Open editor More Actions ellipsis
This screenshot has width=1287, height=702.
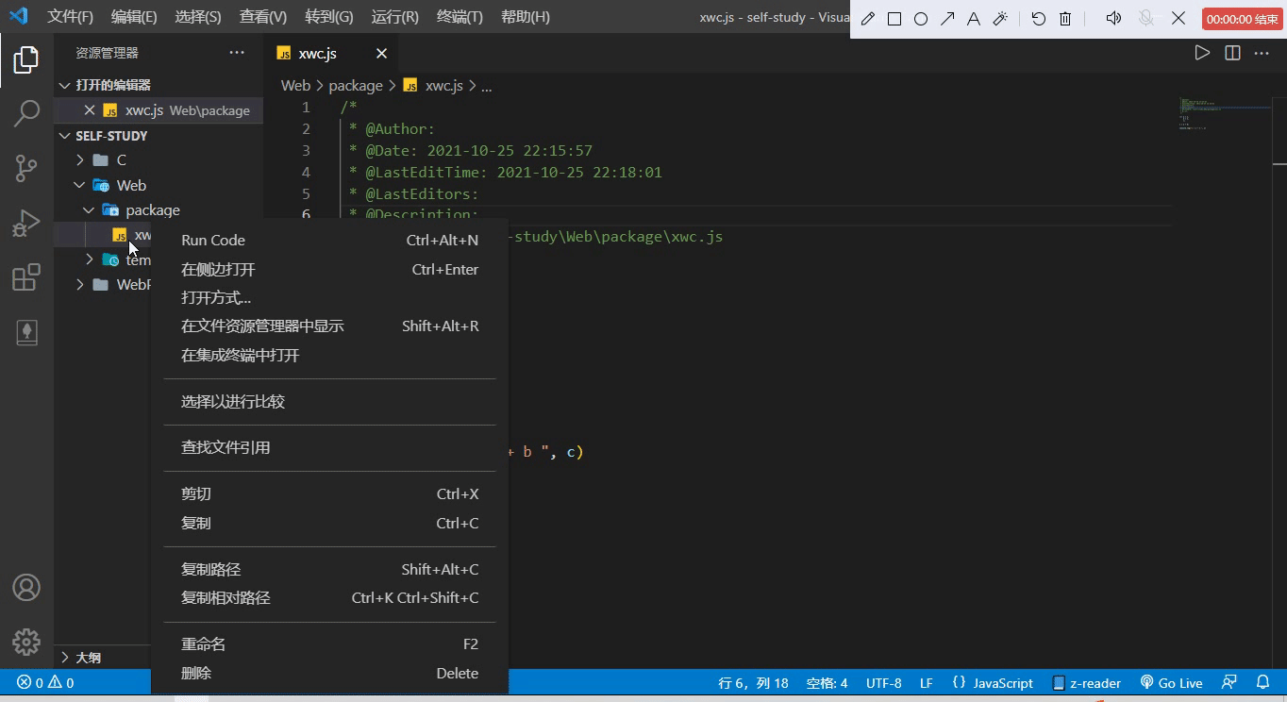click(x=1262, y=53)
